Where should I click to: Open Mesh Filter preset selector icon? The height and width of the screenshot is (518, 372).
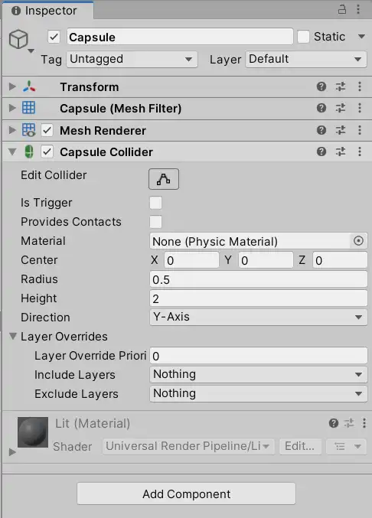click(341, 108)
